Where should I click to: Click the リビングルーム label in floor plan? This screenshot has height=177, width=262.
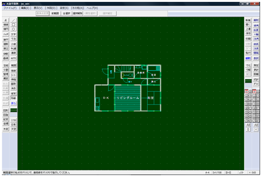128,98
